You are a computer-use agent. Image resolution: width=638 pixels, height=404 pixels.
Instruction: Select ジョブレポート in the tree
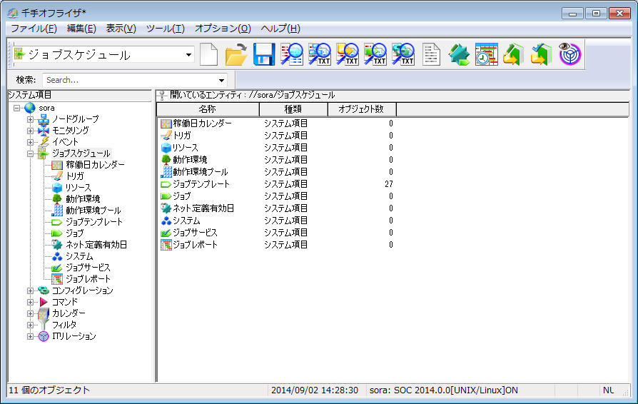(88, 279)
